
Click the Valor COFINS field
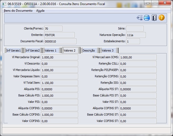(60, 121)
